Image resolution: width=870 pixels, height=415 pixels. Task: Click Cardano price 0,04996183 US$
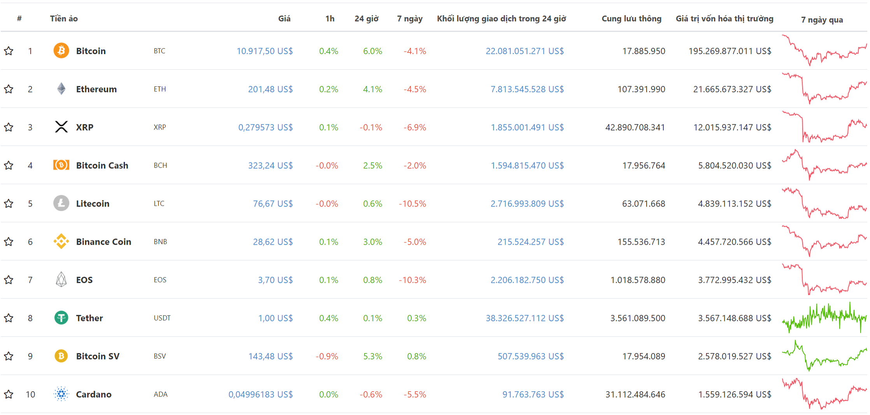coord(260,394)
